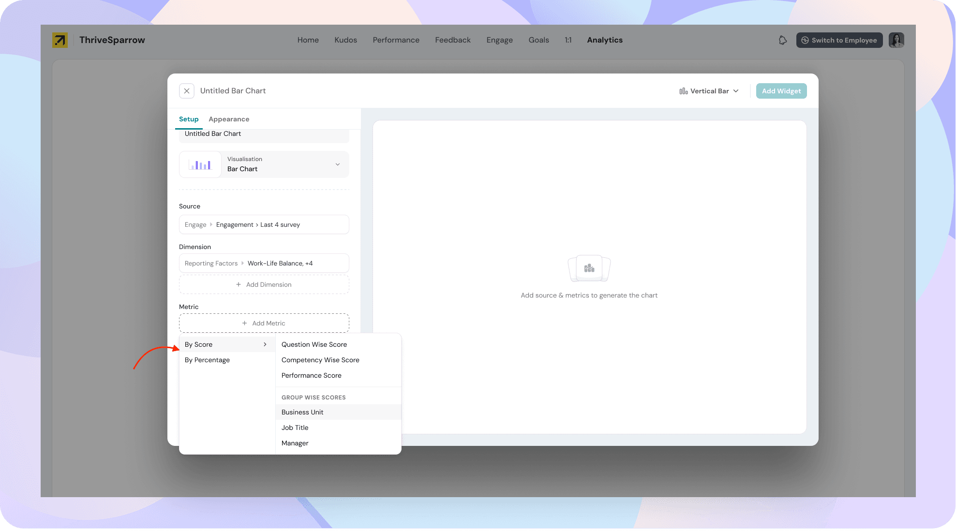Select Manager under Group Wise Scores

coord(338,443)
